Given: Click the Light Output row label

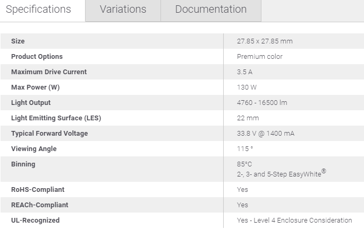Looking at the screenshot, I should [31, 102].
